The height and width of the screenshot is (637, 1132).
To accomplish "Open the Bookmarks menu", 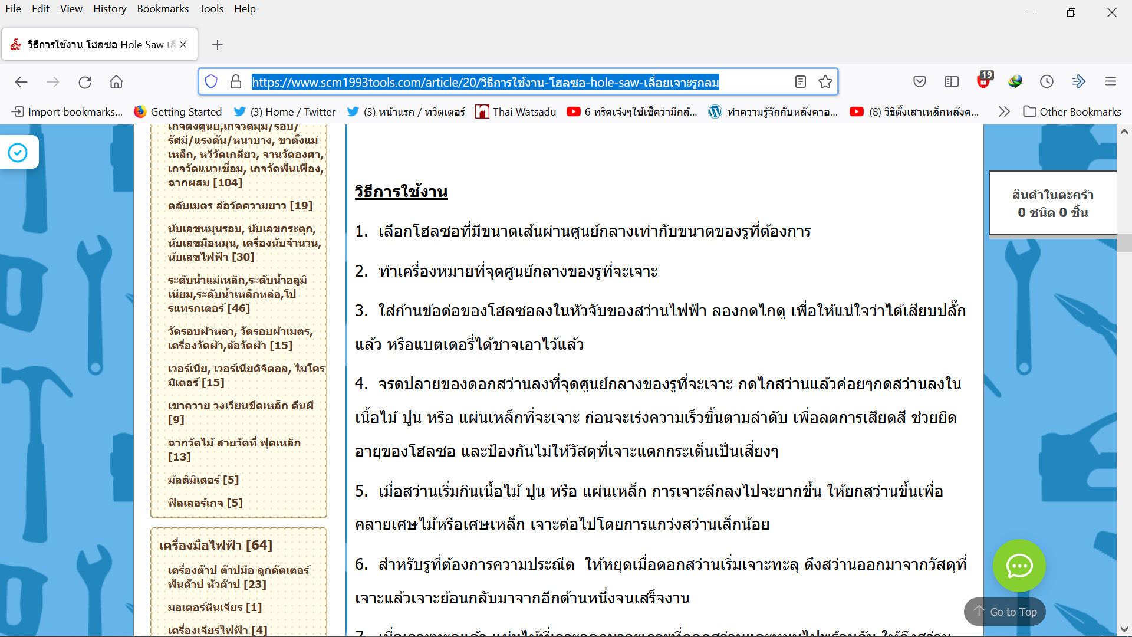I will click(163, 9).
